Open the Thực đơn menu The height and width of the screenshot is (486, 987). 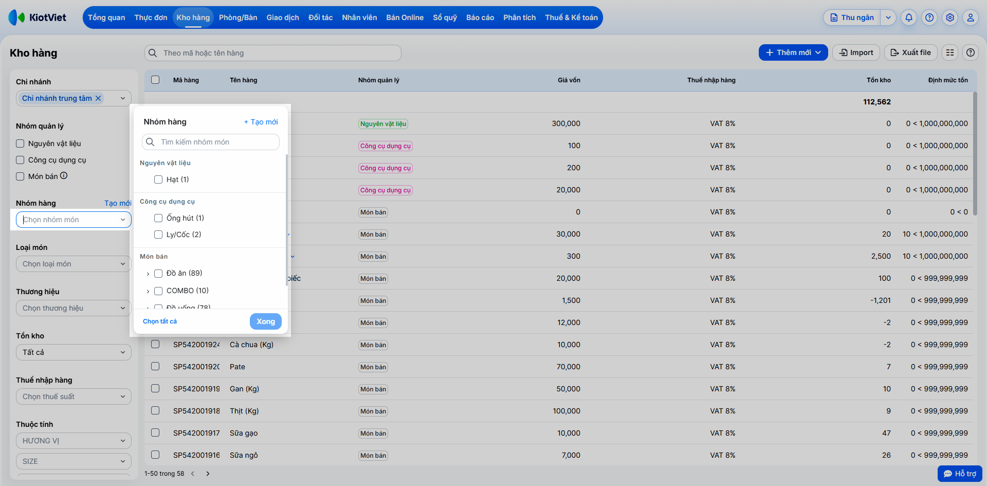tap(151, 17)
